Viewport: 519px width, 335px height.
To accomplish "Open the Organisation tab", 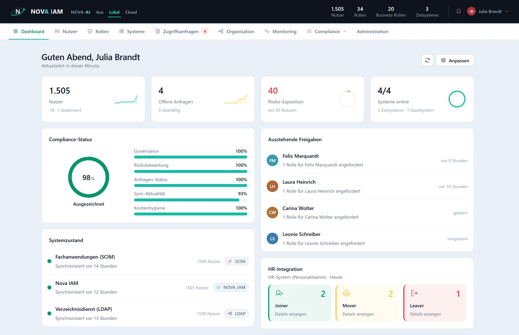I will (236, 31).
